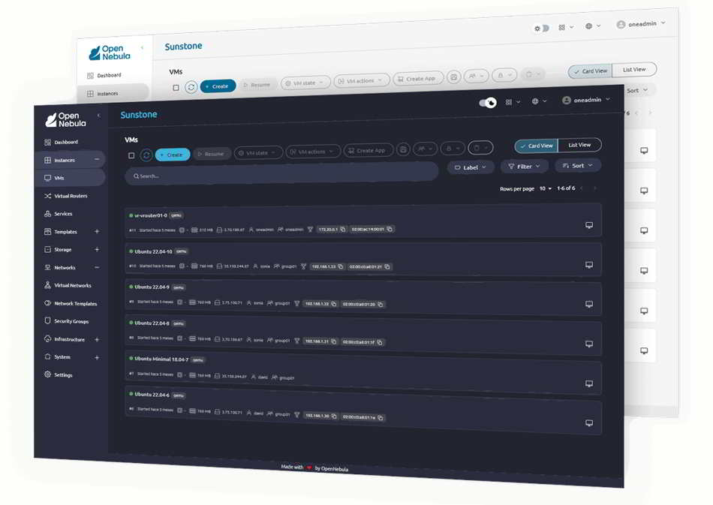Toggle the theme switch in the light window
The height and width of the screenshot is (505, 713).
pyautogui.click(x=541, y=29)
